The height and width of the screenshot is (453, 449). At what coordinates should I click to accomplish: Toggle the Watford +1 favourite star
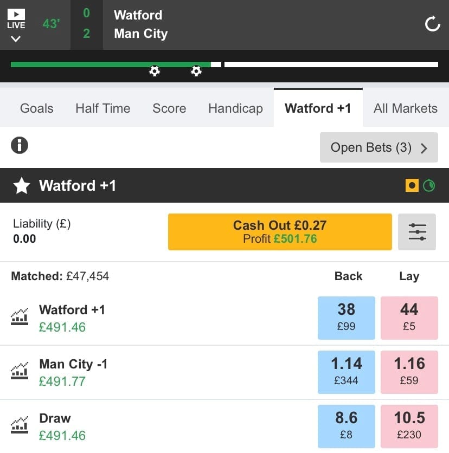22,185
